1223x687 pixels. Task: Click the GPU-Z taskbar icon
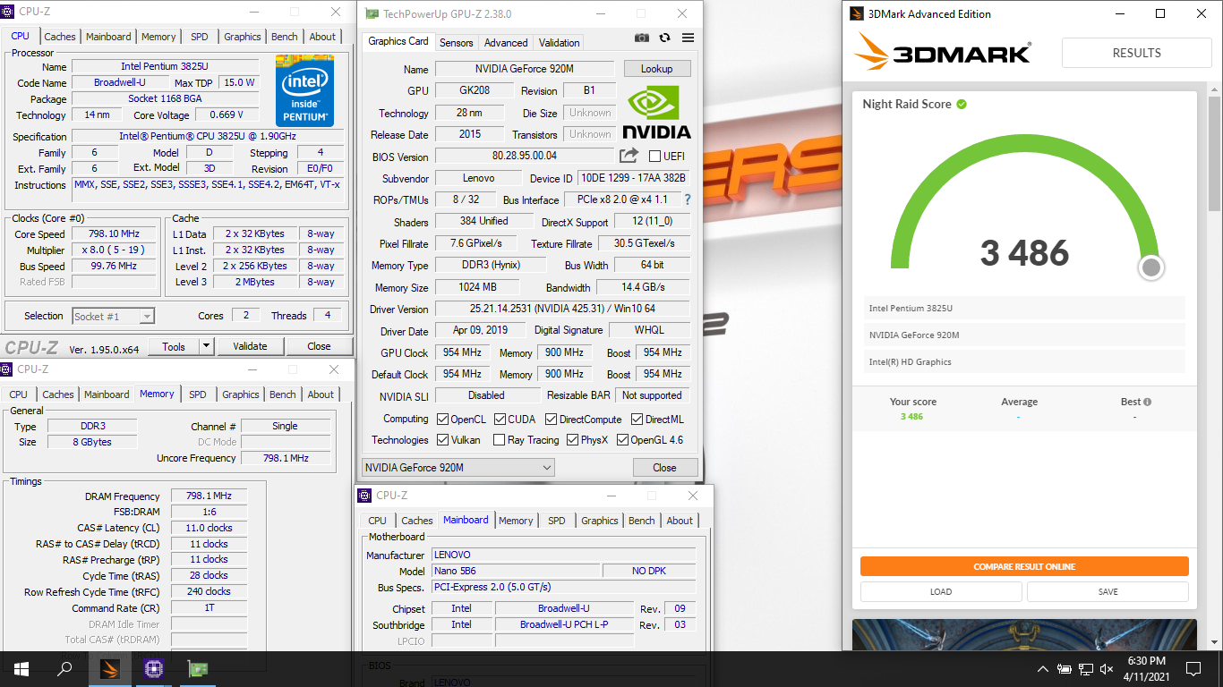click(197, 668)
